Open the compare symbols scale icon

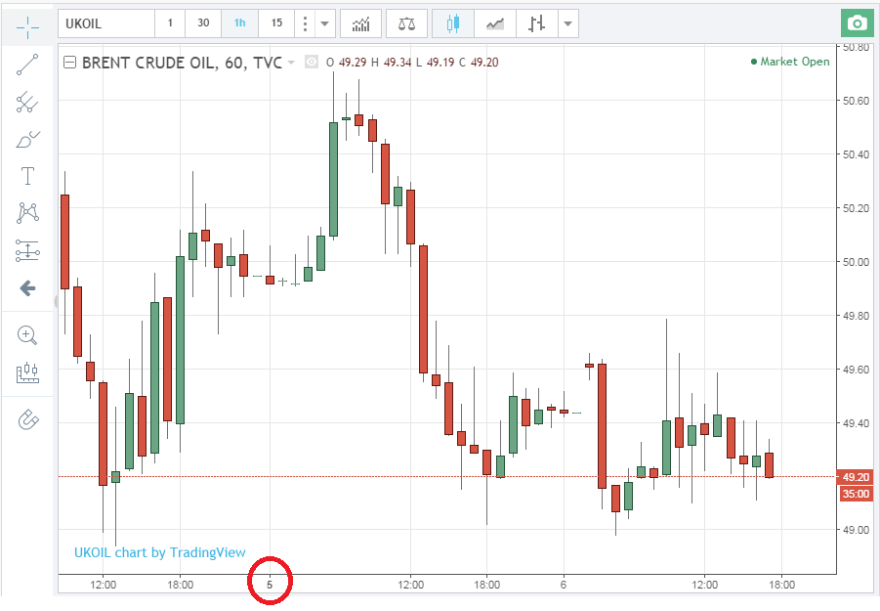coord(407,23)
